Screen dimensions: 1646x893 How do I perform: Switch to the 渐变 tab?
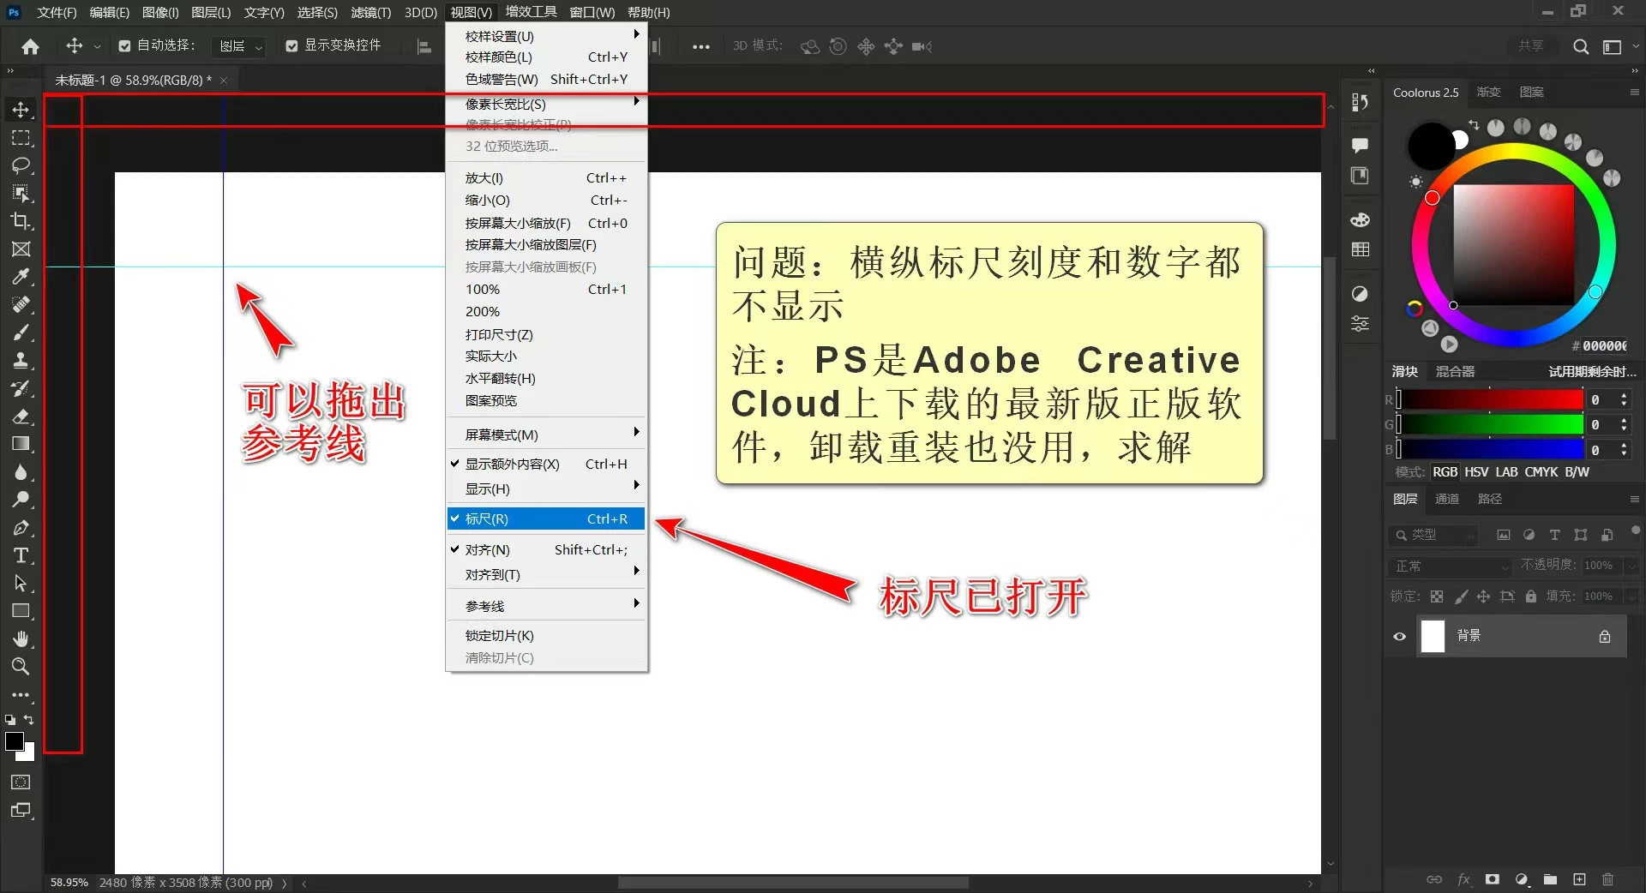click(1488, 92)
